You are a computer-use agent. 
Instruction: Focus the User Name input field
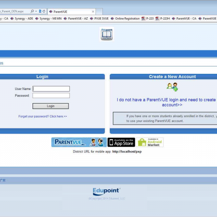[x=51, y=89]
